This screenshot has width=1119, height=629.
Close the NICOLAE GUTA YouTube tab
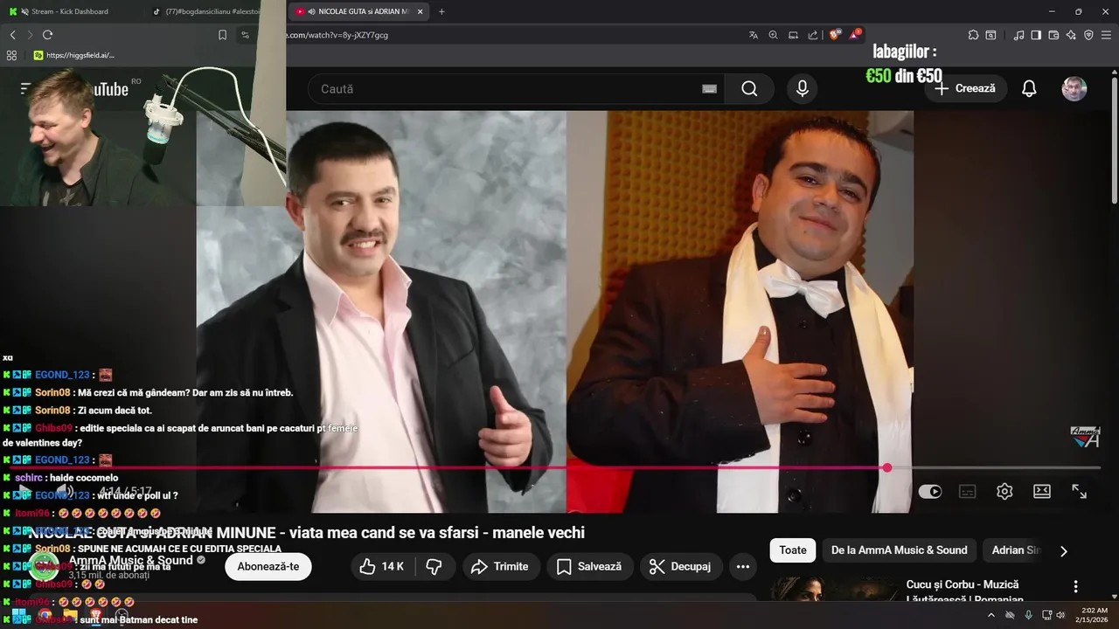(420, 11)
